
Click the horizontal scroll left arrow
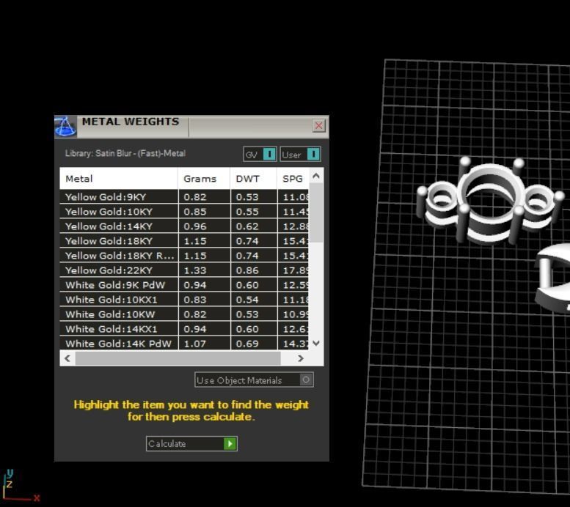(x=67, y=358)
